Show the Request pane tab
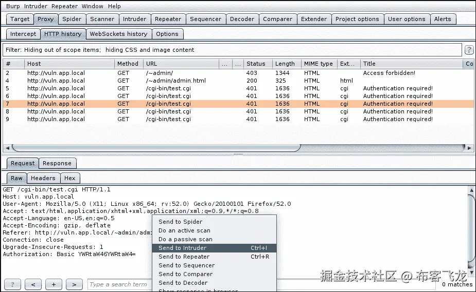This screenshot has width=476, height=292. 23,163
